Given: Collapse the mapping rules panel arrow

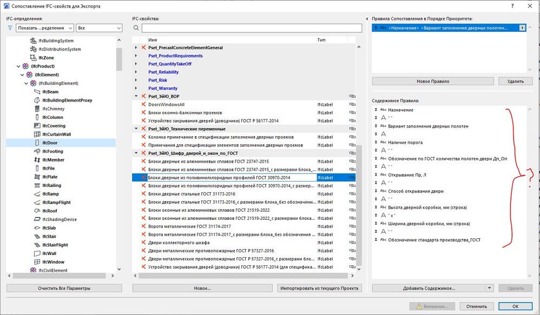Looking at the screenshot, I should point(367,19).
